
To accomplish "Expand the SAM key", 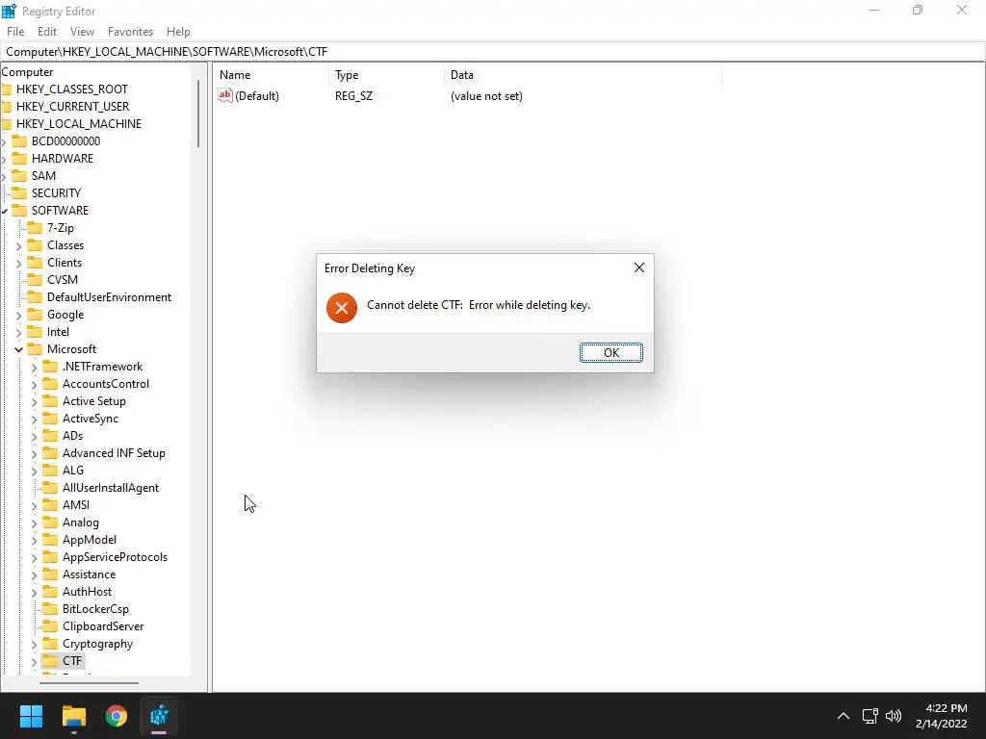I will tap(5, 176).
